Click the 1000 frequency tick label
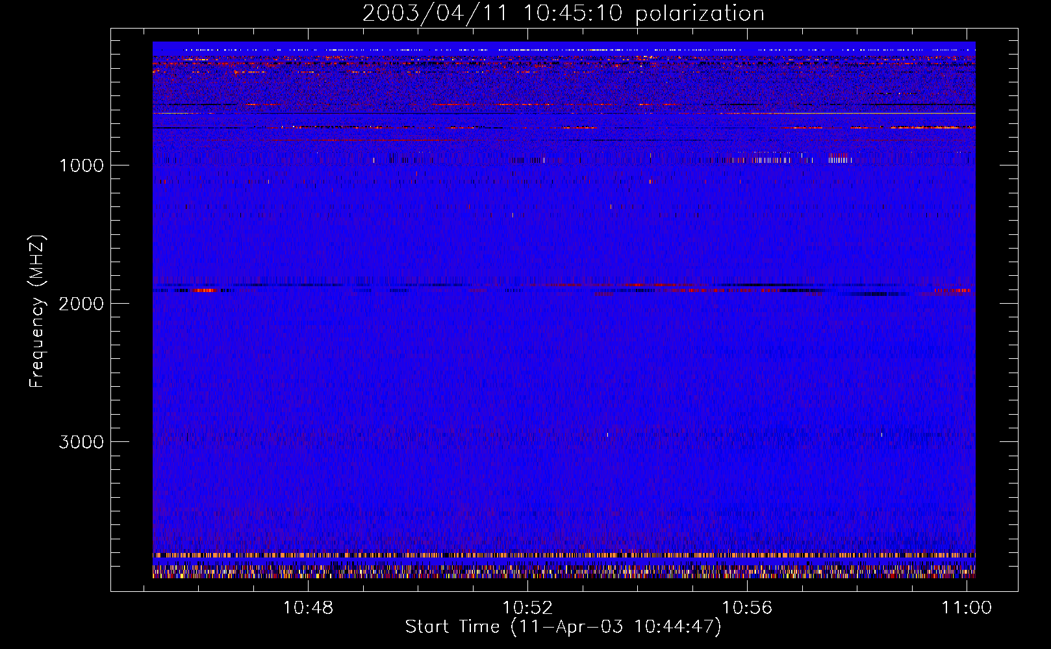Screen dimensions: 1051x649 coord(81,165)
